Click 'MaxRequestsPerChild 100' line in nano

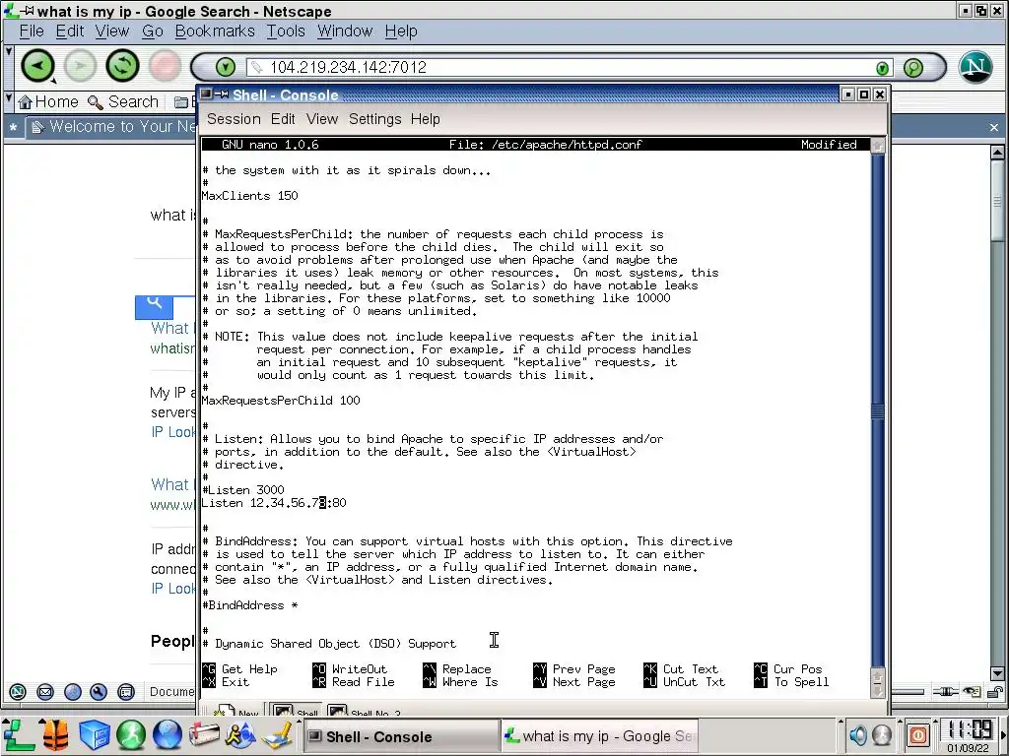coord(281,401)
